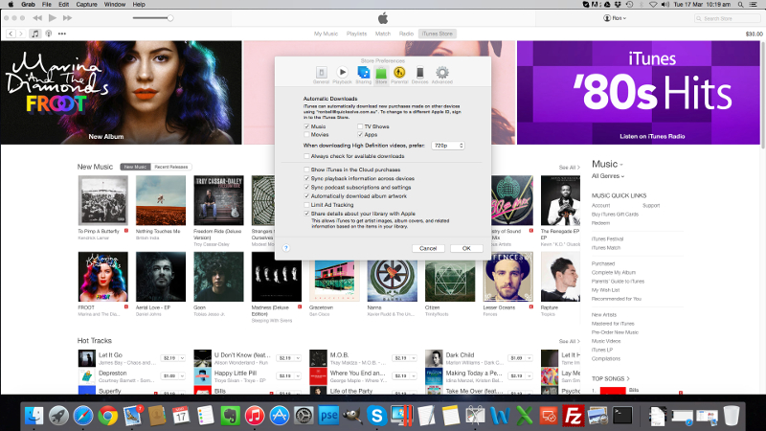Open Terminal from the dock
Image resolution: width=766 pixels, height=431 pixels.
click(622, 416)
